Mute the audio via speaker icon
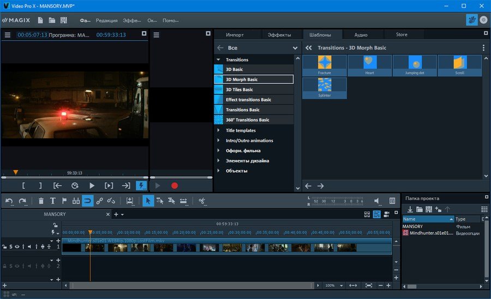491x299 pixels. coord(377,201)
